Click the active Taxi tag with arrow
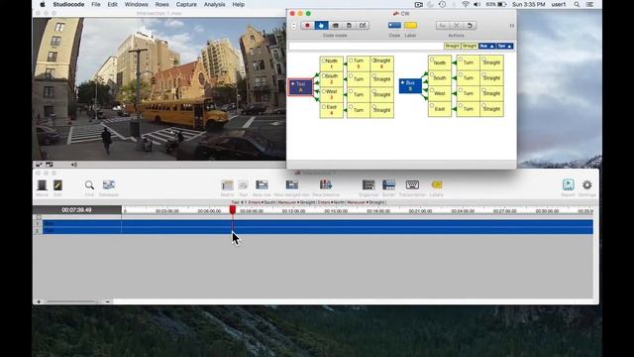This screenshot has width=634, height=357. (x=505, y=47)
